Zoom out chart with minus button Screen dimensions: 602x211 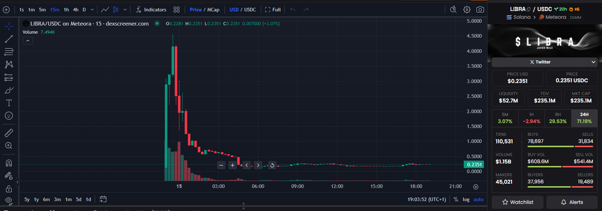(221, 165)
